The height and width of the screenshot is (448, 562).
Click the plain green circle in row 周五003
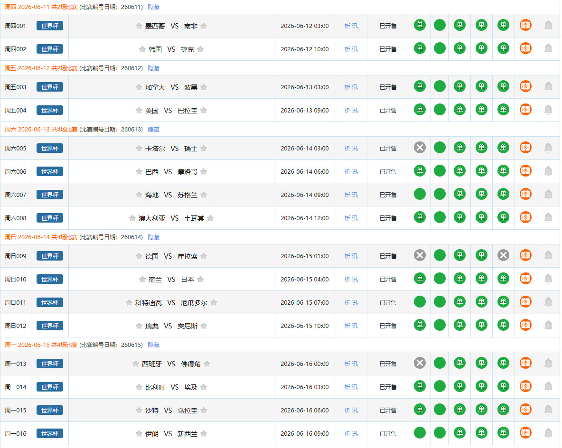pos(440,86)
